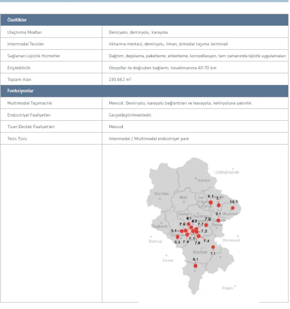This screenshot has width=290, height=309.
Task: Click the Haltern city label on map
Action: click(x=204, y=180)
